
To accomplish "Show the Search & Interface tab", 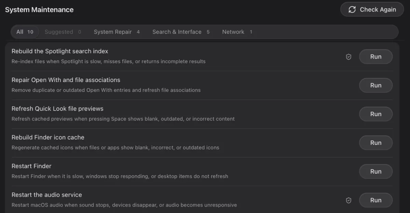I will (x=181, y=32).
